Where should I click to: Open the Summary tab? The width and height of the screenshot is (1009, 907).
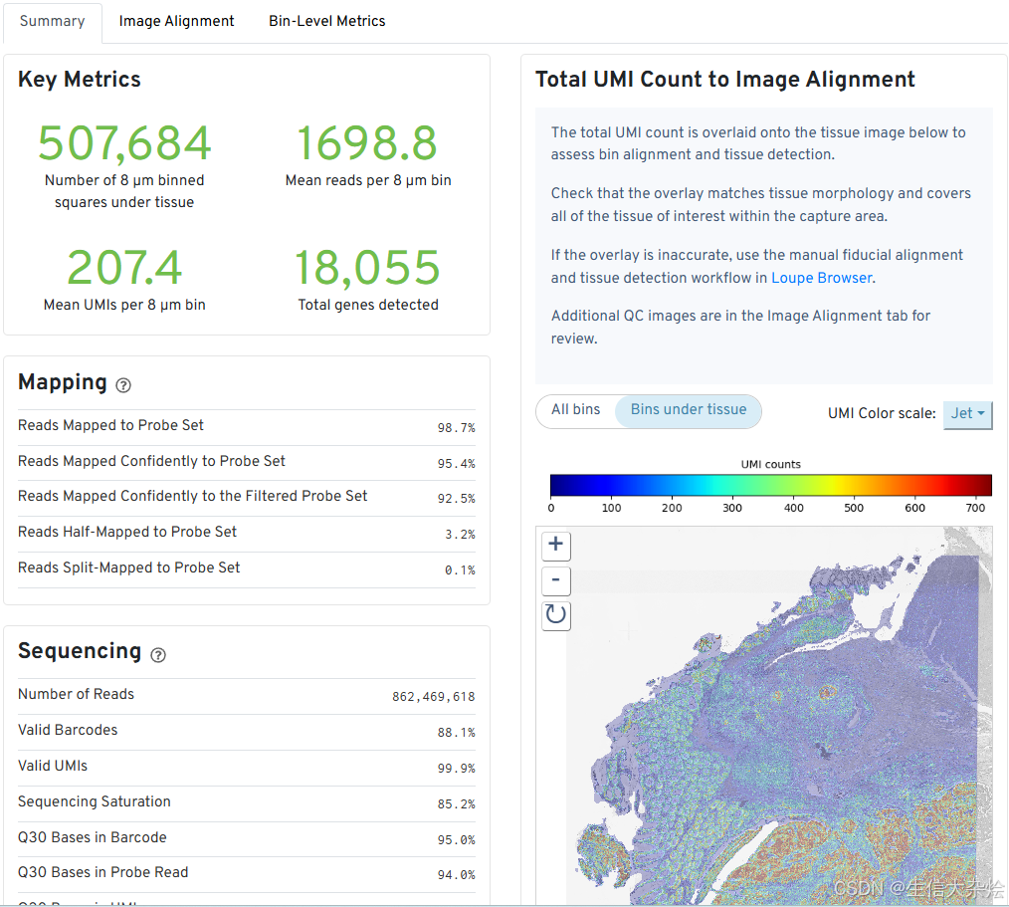pos(52,21)
